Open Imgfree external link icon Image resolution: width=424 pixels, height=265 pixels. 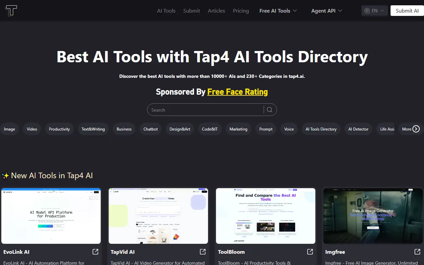pyautogui.click(x=417, y=252)
